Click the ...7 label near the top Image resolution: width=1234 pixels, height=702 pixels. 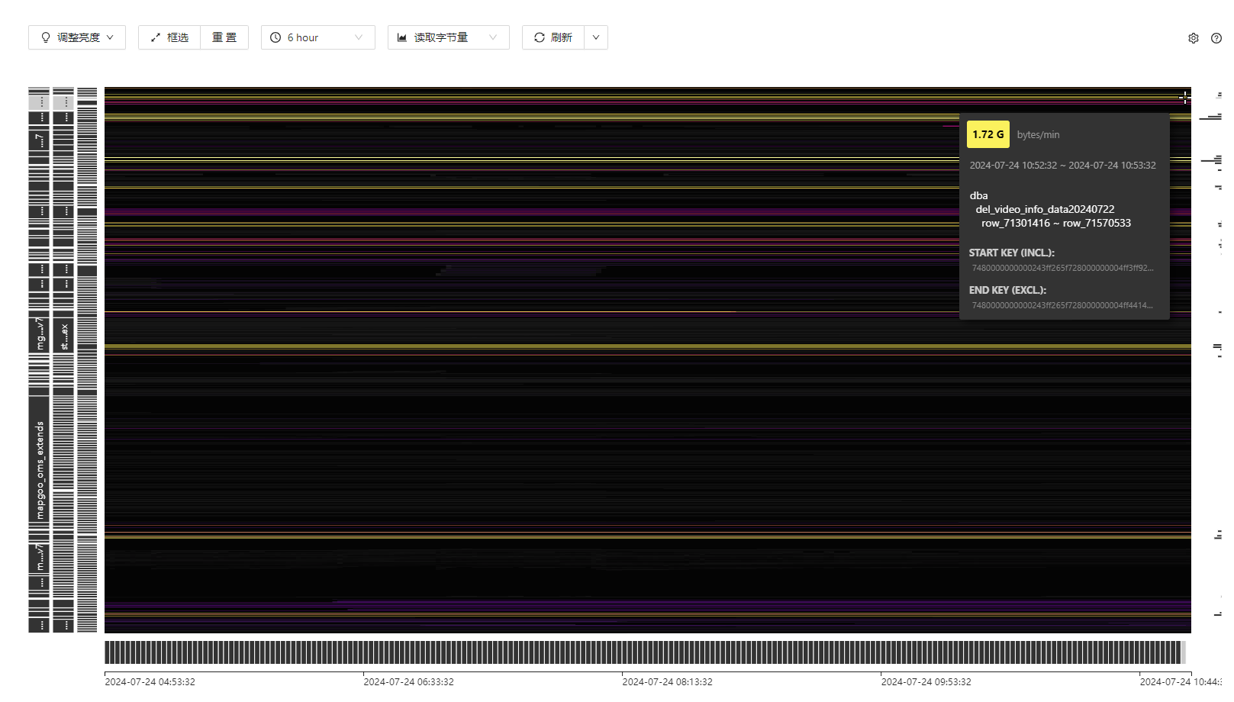40,140
